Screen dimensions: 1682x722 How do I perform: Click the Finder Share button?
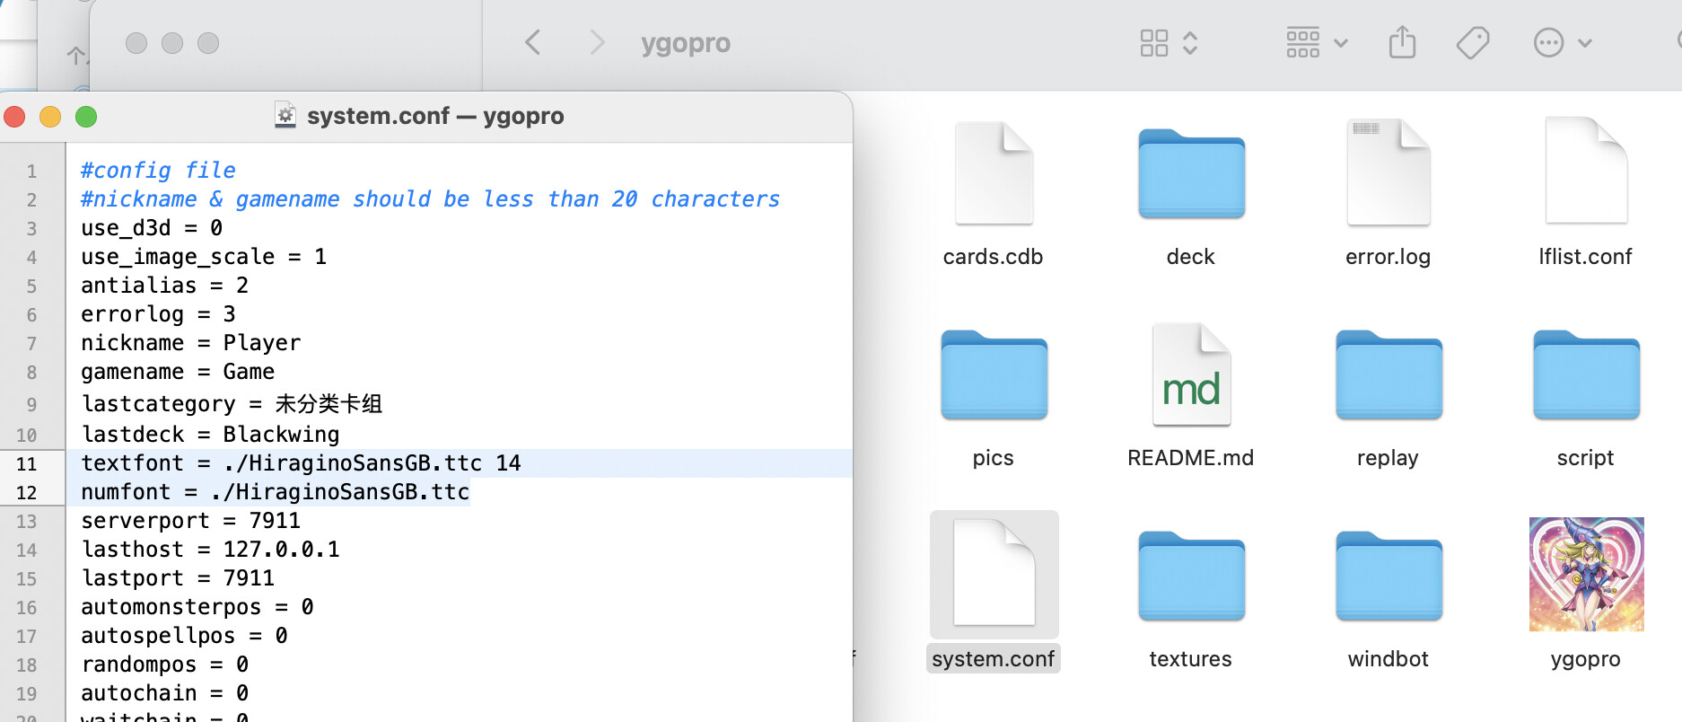(1402, 42)
